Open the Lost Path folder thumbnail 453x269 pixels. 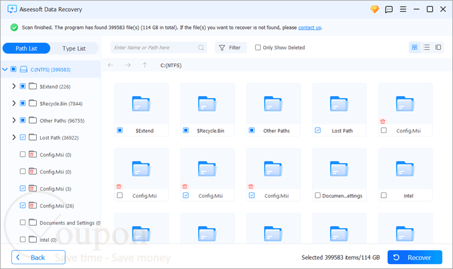339,104
